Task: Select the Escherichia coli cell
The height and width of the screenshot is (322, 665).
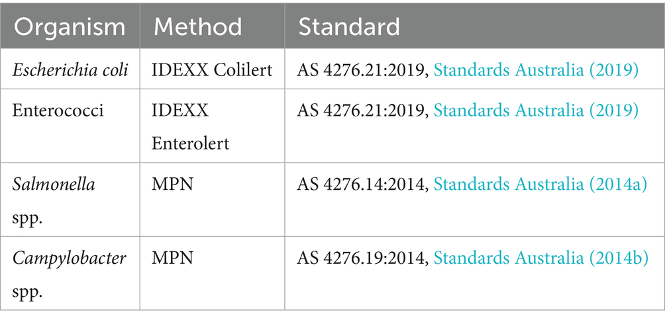Action: (x=70, y=70)
